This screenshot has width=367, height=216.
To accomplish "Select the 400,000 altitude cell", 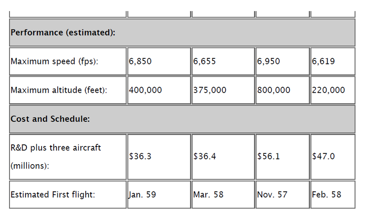I will (x=159, y=90).
